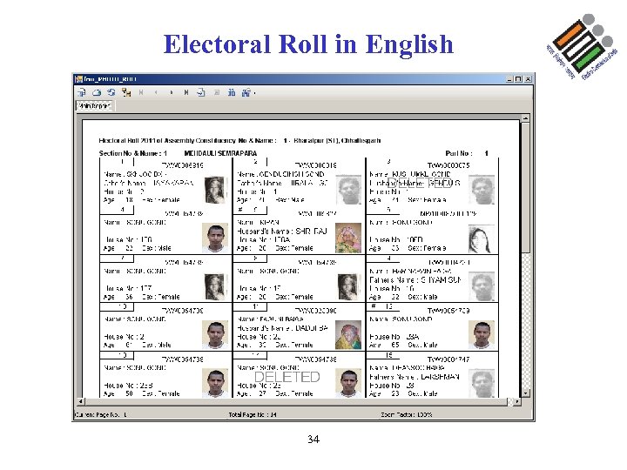Go to previous page arrow icon

pyautogui.click(x=156, y=93)
